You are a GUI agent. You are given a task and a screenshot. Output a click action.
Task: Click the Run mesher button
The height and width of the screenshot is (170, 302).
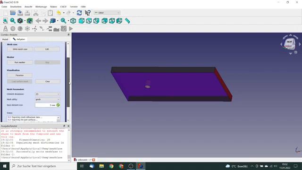(x=20, y=62)
